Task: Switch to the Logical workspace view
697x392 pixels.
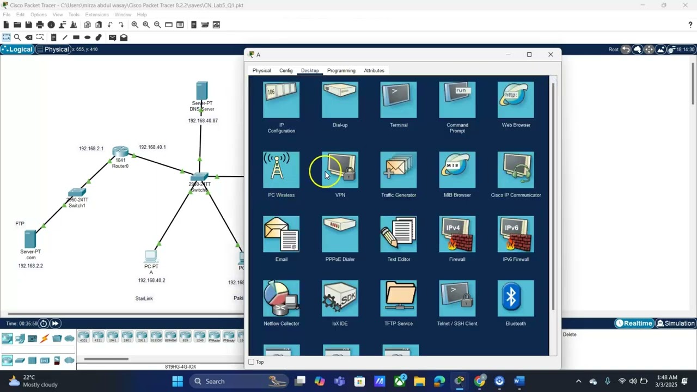Action: 17,50
